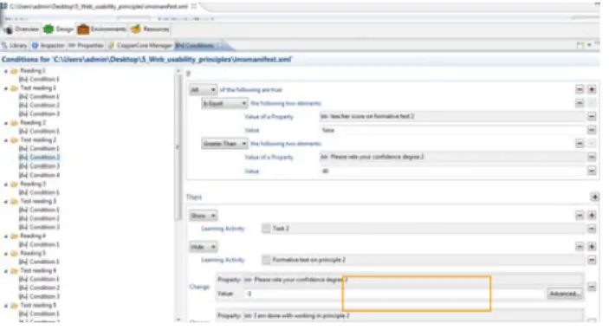Click plus button on the Hide row
The height and width of the screenshot is (330, 609).
[x=592, y=247]
